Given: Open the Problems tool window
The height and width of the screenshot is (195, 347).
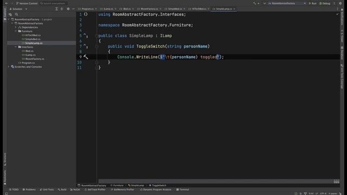Looking at the screenshot, I should 29,190.
